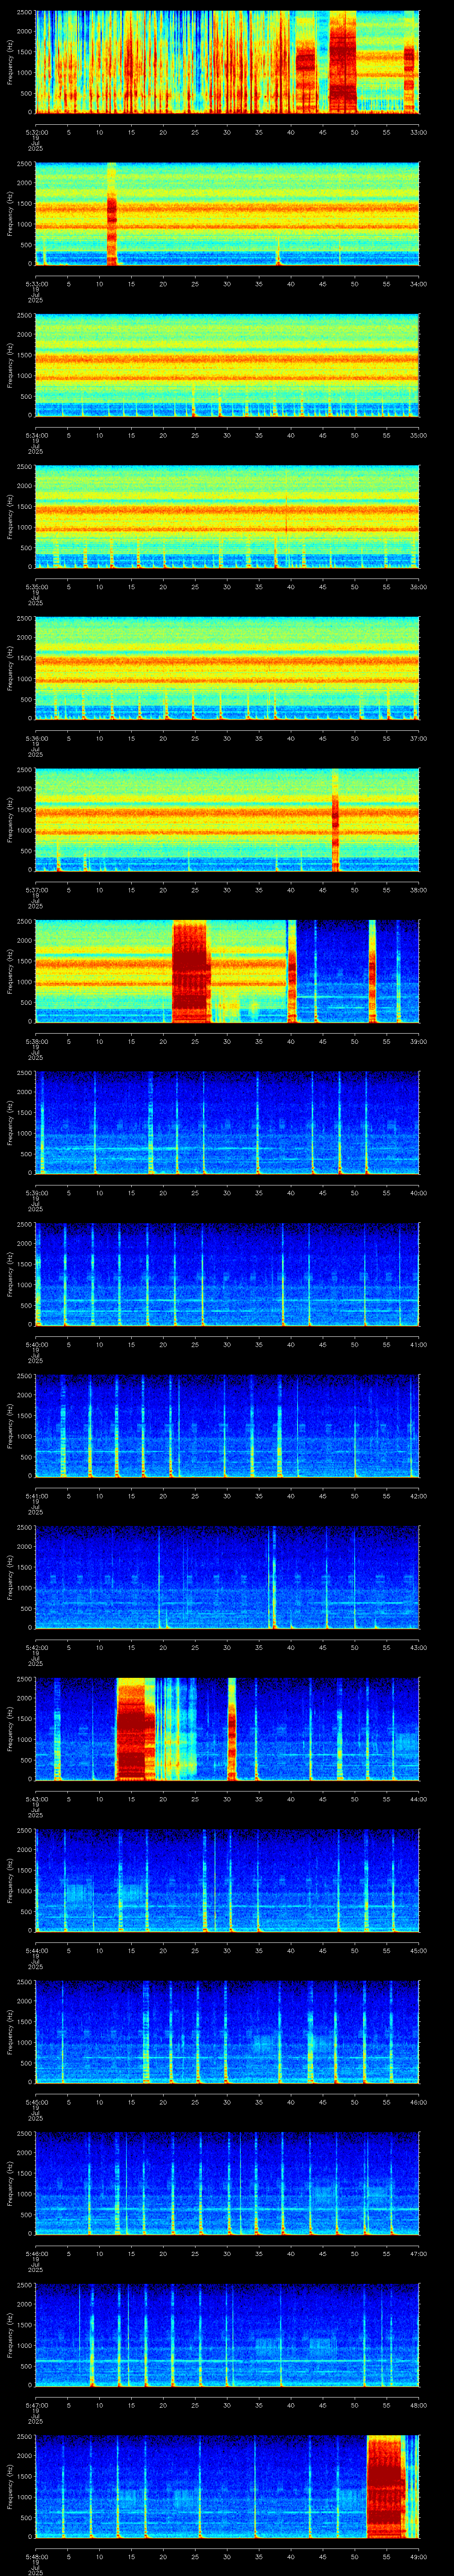The image size is (454, 2576).
Task: Click the 5:42:00 start time label
Action: (x=37, y=1647)
